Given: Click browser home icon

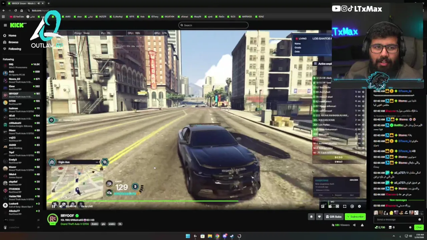Looking at the screenshot, I should tap(21, 10).
